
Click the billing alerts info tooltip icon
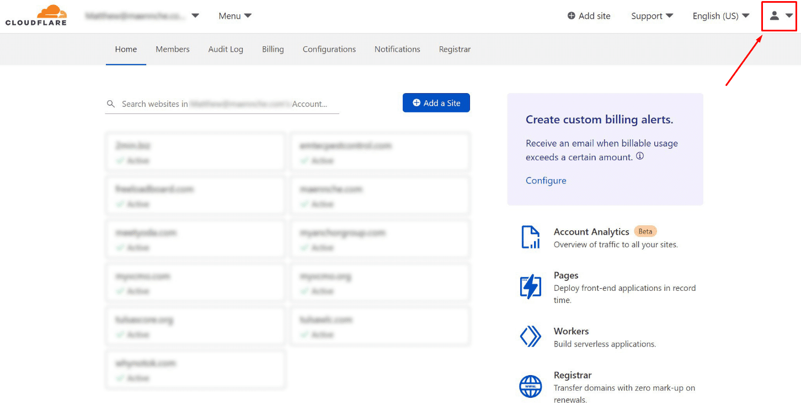pyautogui.click(x=639, y=156)
